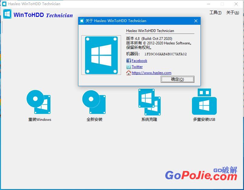This screenshot has height=190, width=244.
Task: Select the 全新安装 new installation icon
Action: pyautogui.click(x=94, y=102)
